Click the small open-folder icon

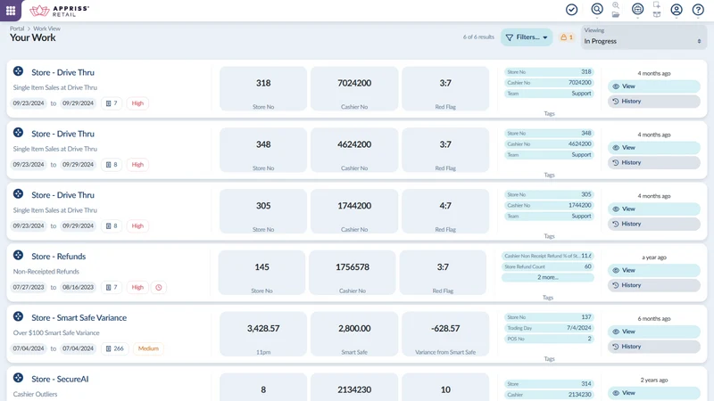[x=616, y=15]
